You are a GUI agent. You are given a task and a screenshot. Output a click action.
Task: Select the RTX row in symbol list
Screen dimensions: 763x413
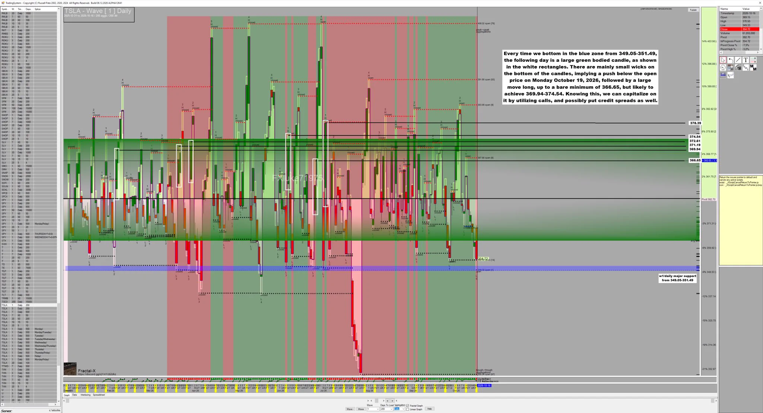point(29,67)
